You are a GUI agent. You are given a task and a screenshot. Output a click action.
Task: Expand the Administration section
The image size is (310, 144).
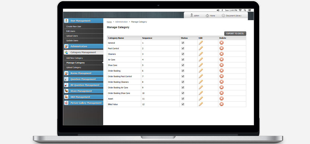click(83, 46)
